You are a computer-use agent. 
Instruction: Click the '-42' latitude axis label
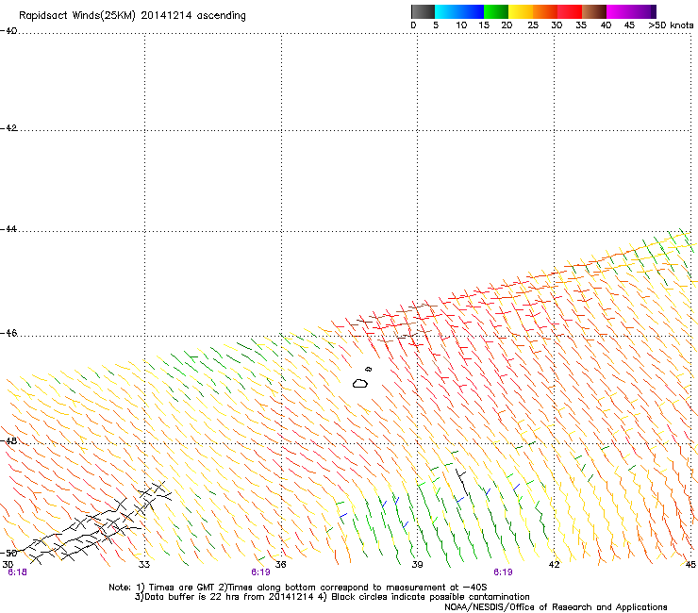(x=8, y=128)
